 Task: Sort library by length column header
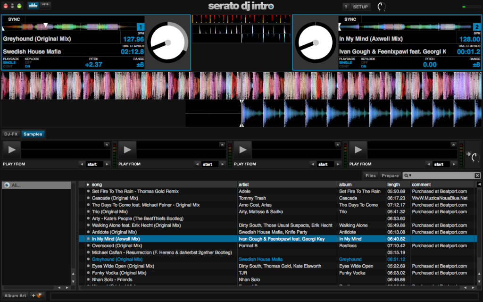coord(398,185)
